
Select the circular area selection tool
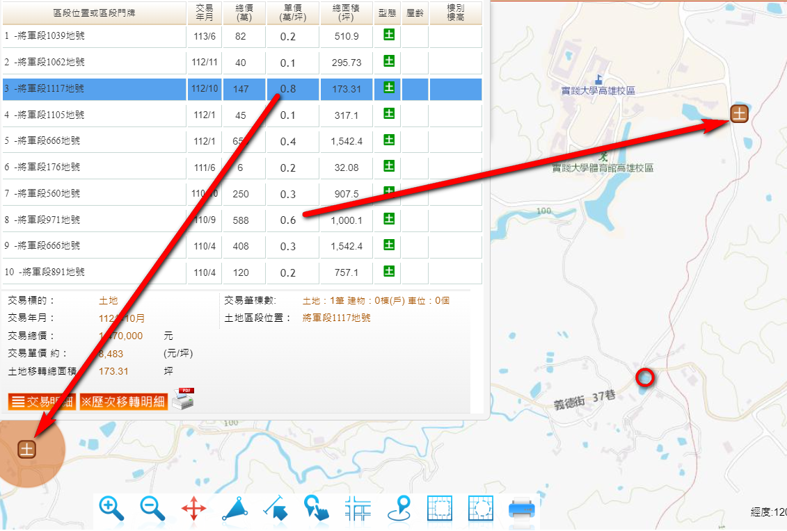click(x=481, y=509)
